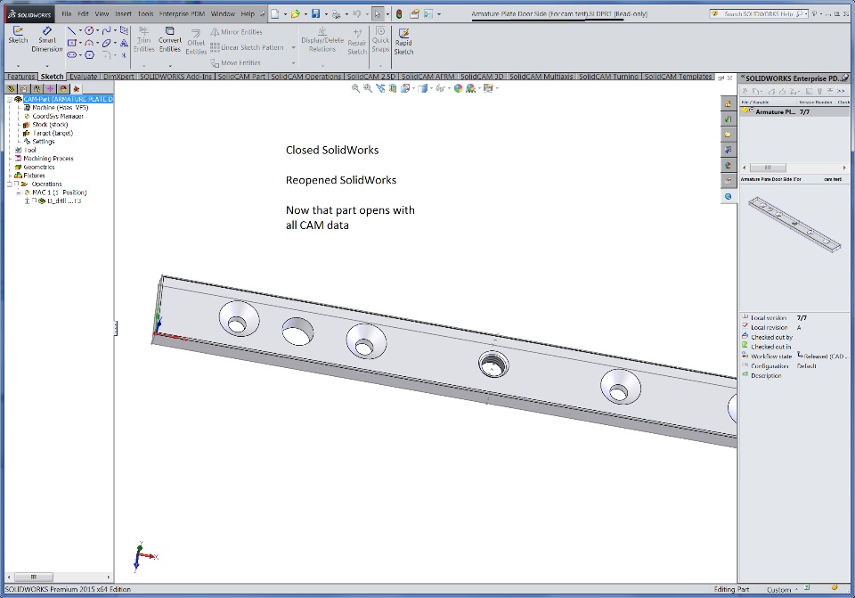855x598 pixels.
Task: Select the Spline sketch tool
Action: point(106,30)
